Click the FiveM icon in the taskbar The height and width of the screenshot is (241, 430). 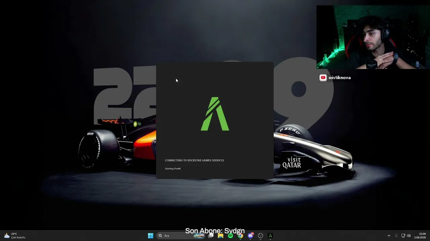click(x=270, y=236)
